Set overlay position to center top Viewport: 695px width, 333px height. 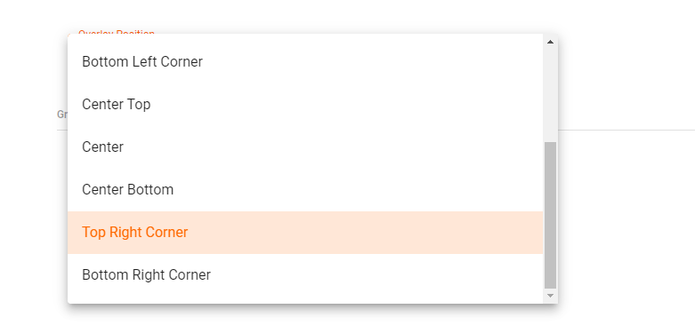coord(305,105)
